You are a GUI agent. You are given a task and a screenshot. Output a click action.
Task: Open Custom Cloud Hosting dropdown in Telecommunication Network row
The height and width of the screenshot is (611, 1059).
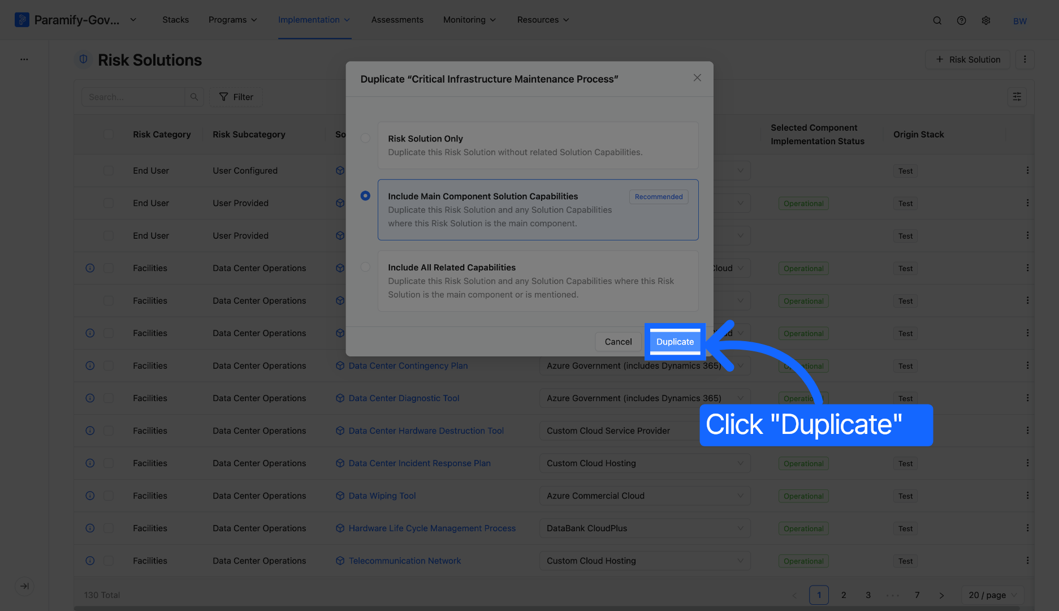pyautogui.click(x=645, y=561)
